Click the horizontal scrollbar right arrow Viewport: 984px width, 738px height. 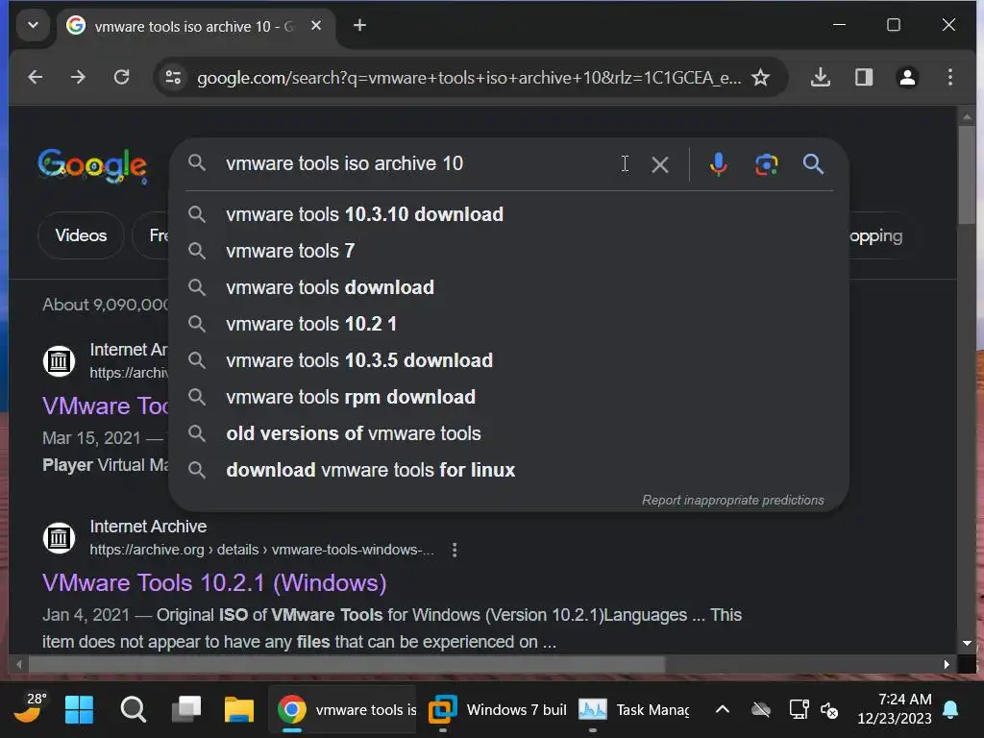pos(947,664)
